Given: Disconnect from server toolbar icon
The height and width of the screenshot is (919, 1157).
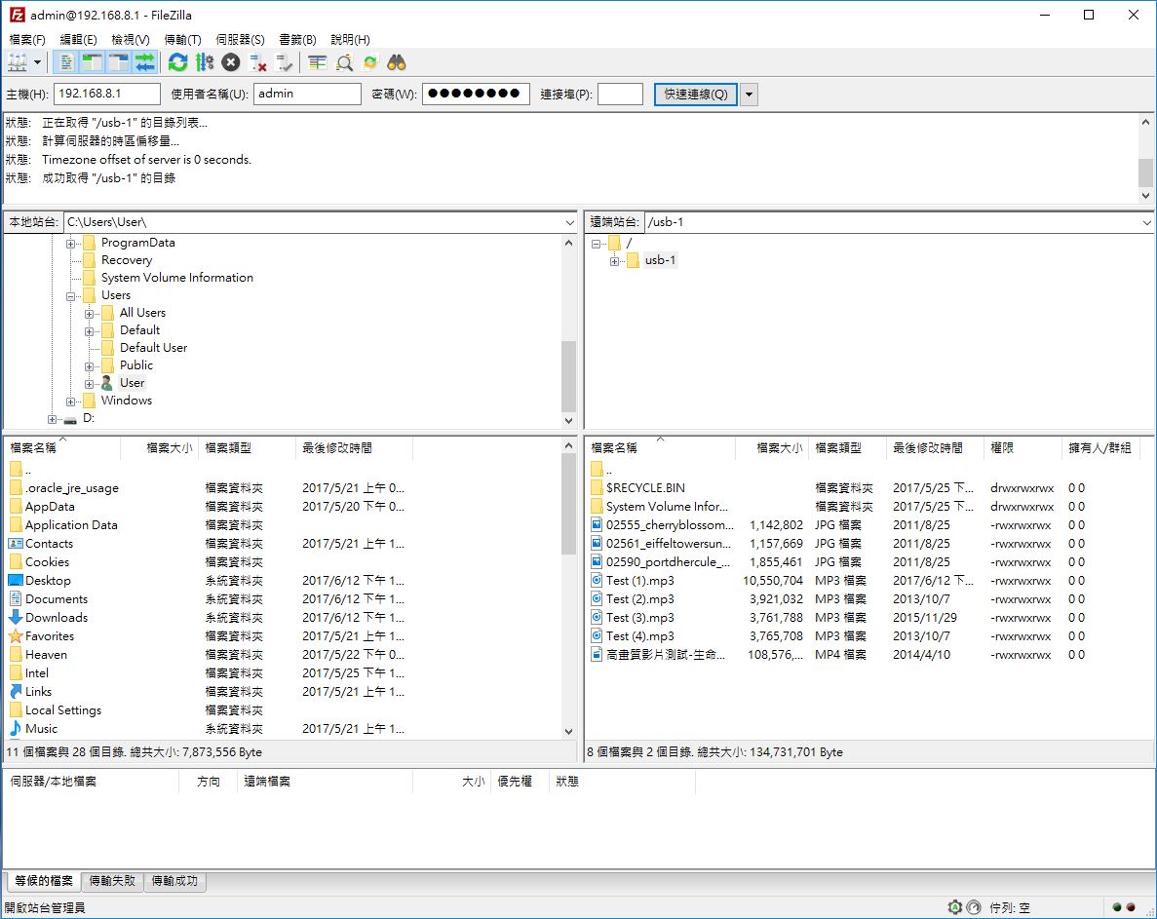Looking at the screenshot, I should pos(257,62).
